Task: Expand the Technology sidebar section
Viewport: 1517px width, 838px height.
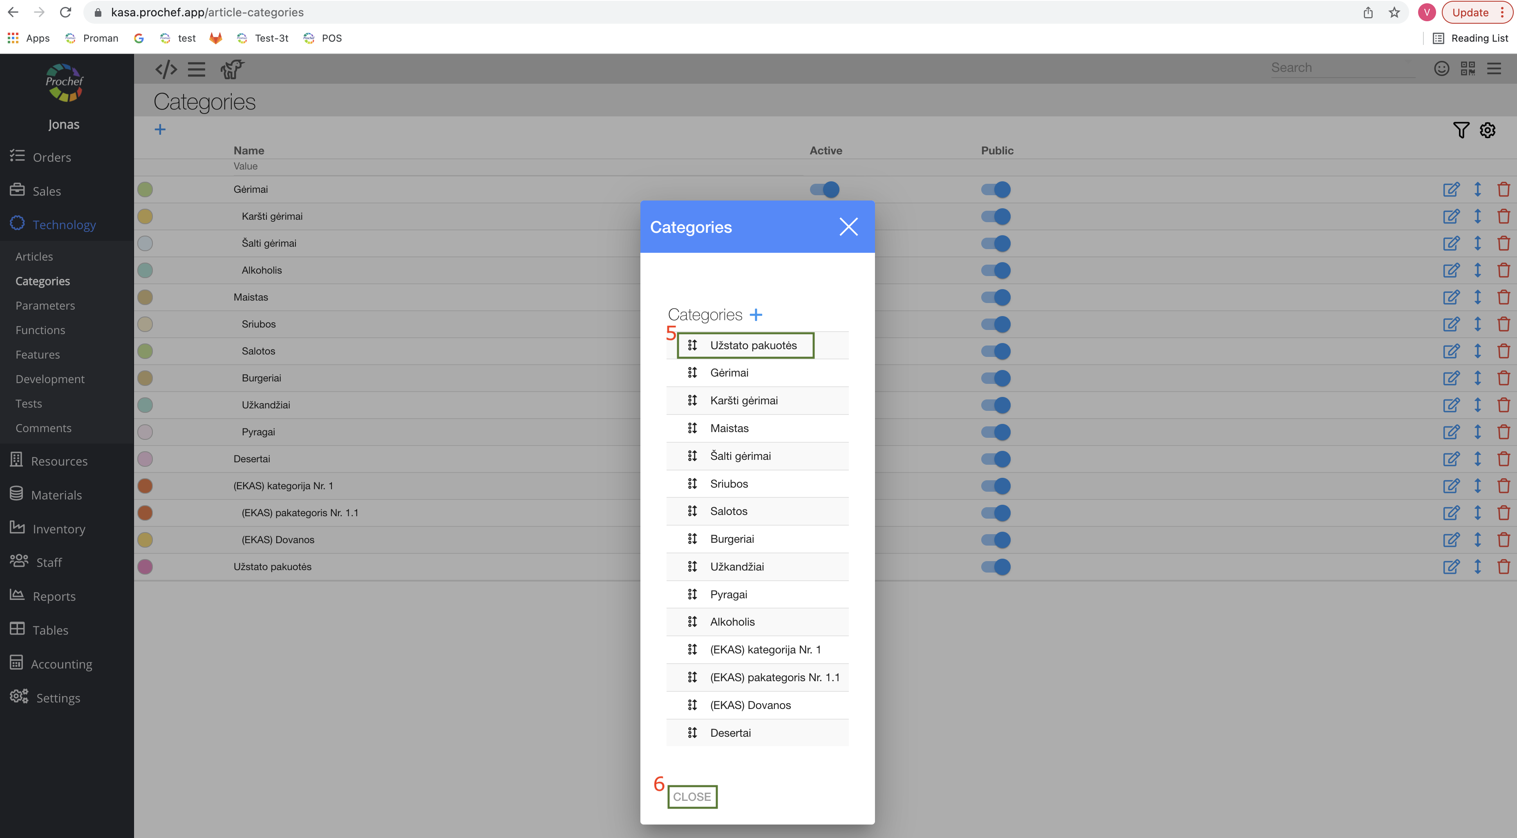Action: (x=64, y=225)
